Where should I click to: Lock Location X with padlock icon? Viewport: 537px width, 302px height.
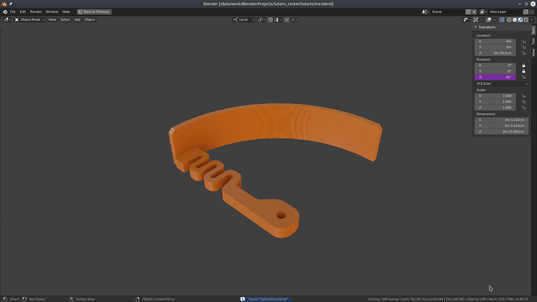pos(524,42)
